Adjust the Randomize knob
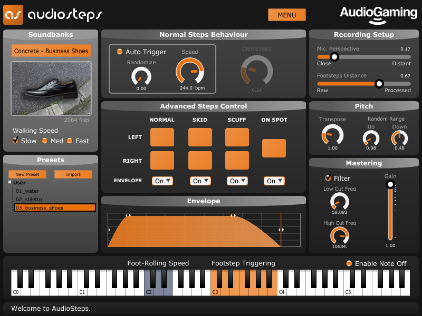422x316 pixels. 141,76
